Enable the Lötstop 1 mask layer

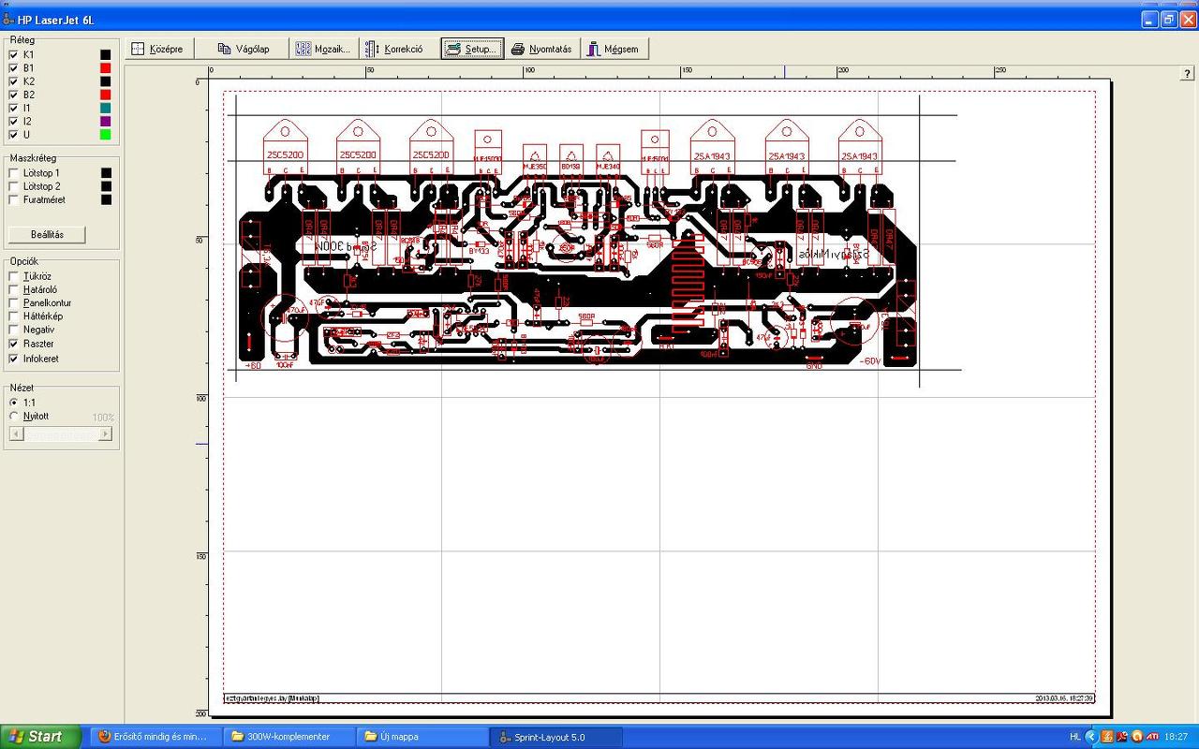click(13, 173)
